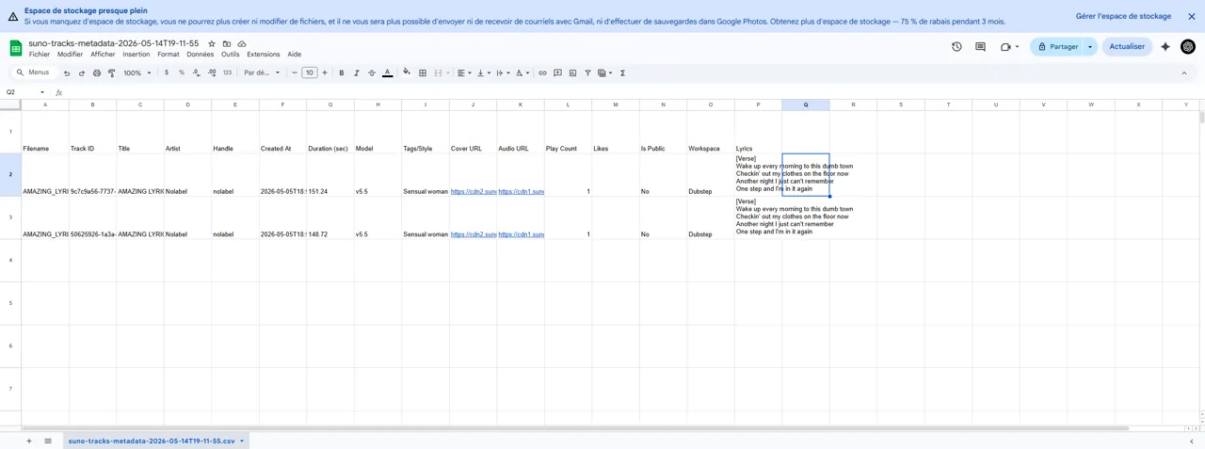Open the Partager options arrow
This screenshot has width=1205, height=449.
[1090, 46]
